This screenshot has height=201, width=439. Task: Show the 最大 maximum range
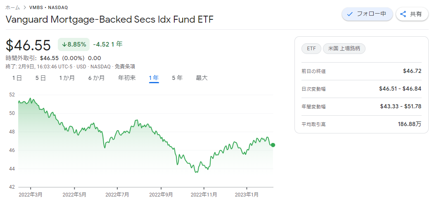tap(202, 78)
